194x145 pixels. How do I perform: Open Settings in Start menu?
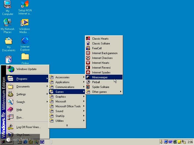(x=27, y=94)
